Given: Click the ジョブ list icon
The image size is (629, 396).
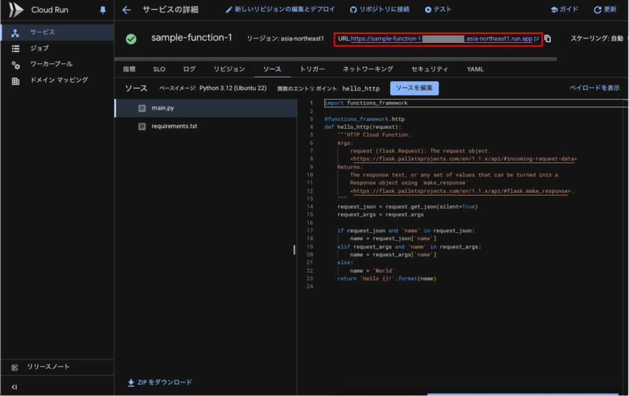Looking at the screenshot, I should pos(15,48).
